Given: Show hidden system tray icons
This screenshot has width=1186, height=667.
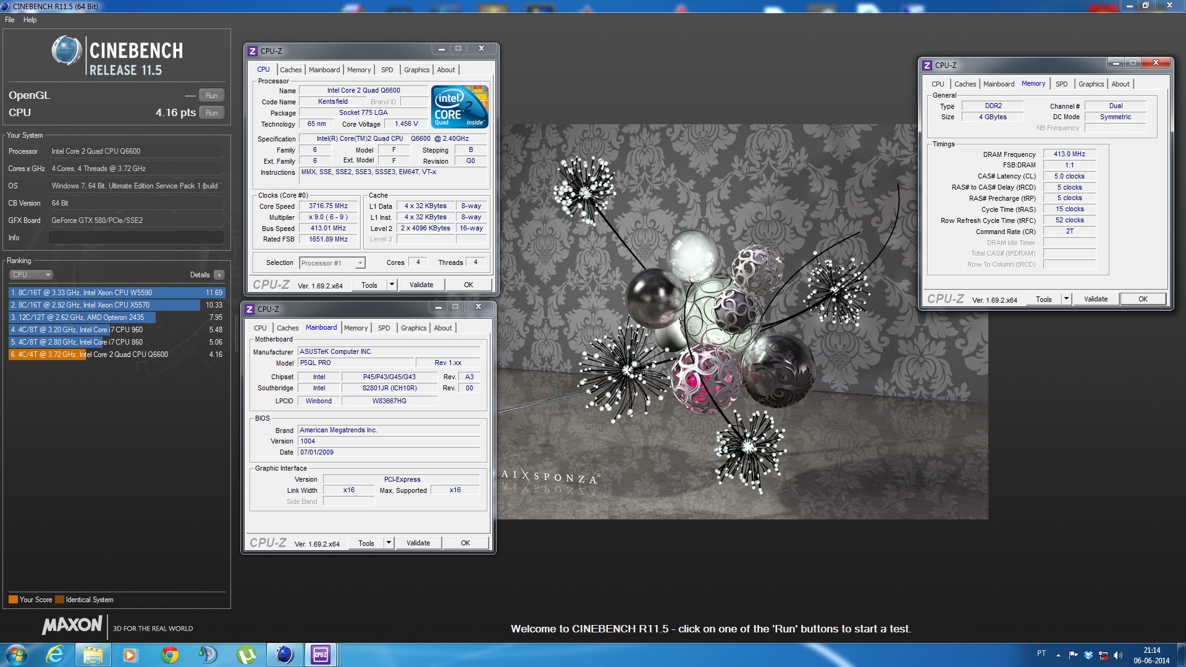Looking at the screenshot, I should 1058,655.
